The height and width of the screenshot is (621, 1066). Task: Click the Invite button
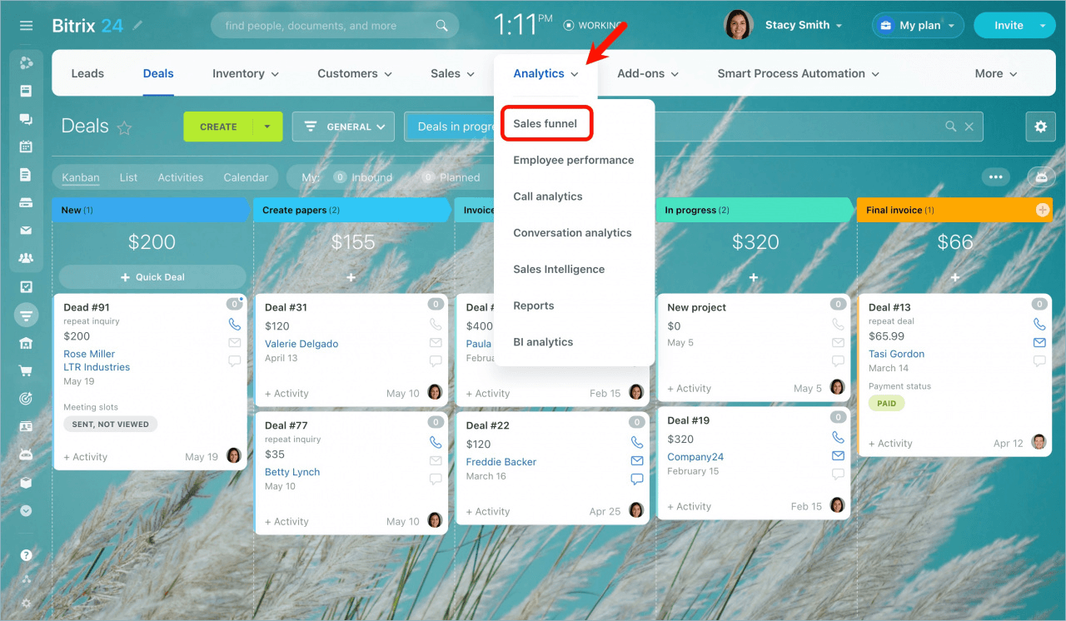point(1009,25)
